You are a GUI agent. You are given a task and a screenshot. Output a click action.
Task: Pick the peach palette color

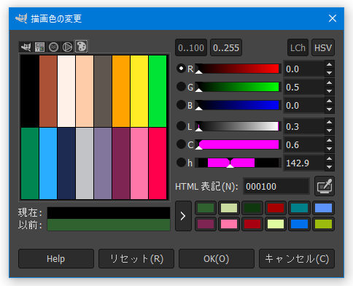click(x=85, y=91)
